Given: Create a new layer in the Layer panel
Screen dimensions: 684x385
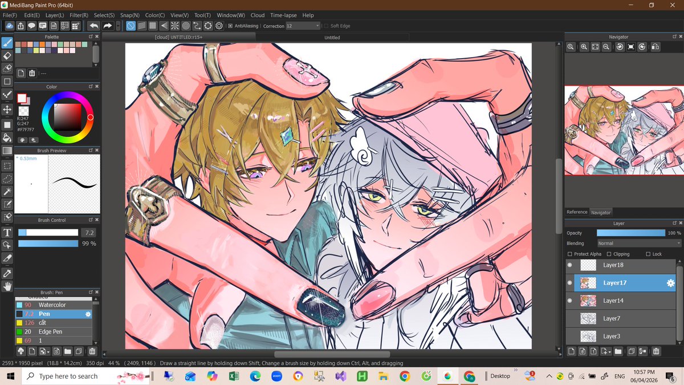Looking at the screenshot, I should point(571,352).
